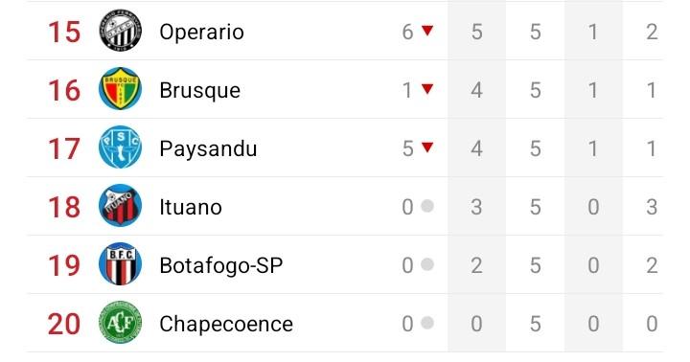Click Paysandu's red down-arrow position indicator
Image resolution: width=690 pixels, height=362 pixels.
(x=427, y=147)
